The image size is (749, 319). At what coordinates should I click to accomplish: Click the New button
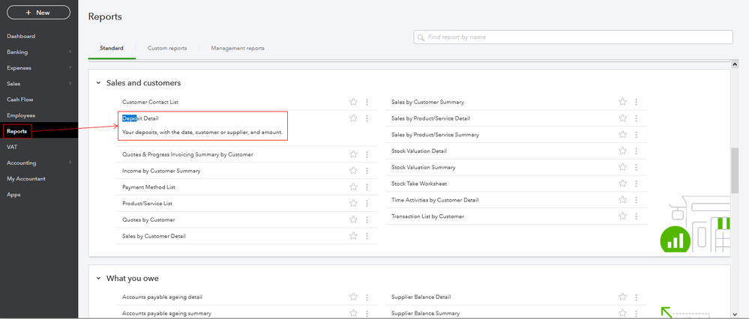38,13
